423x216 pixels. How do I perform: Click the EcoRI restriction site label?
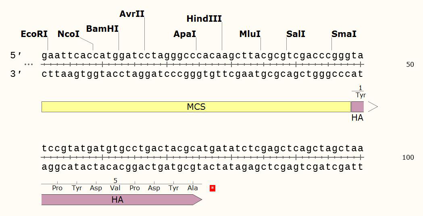click(x=34, y=34)
